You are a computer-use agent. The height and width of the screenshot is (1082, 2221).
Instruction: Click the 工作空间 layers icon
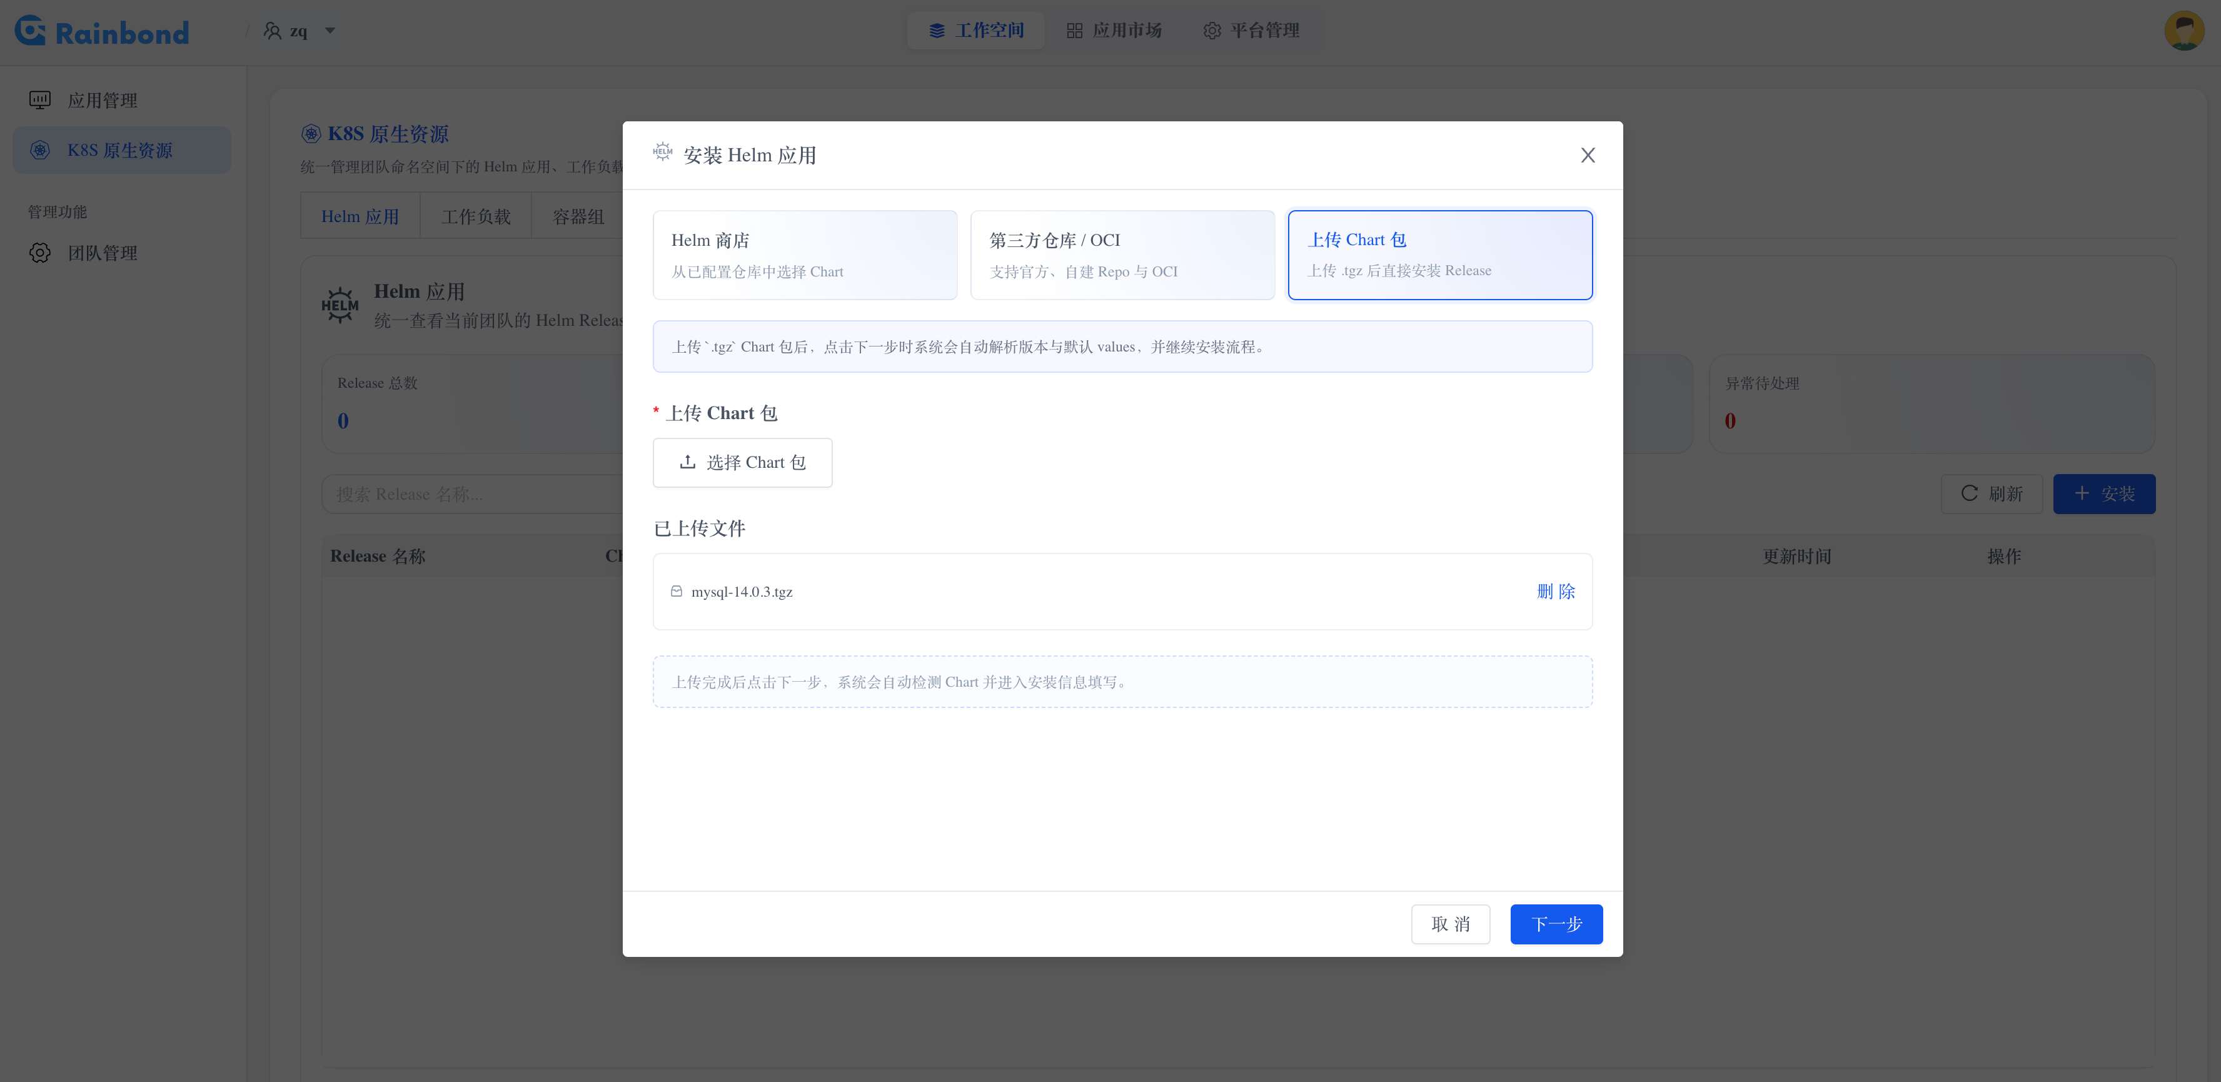[935, 30]
